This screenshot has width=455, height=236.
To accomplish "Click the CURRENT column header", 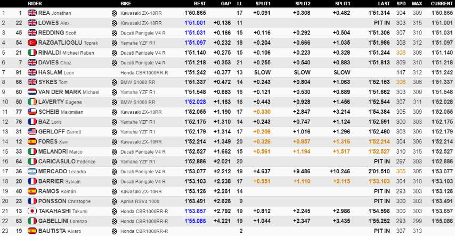I will 442,4.
